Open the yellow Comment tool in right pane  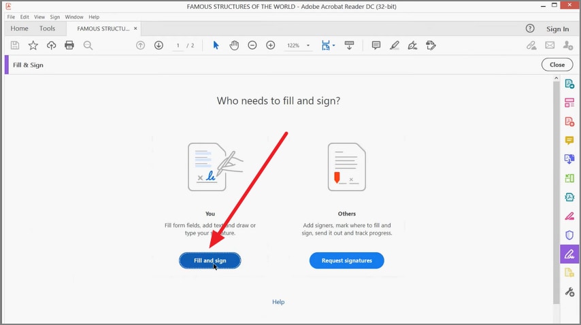[x=569, y=140]
